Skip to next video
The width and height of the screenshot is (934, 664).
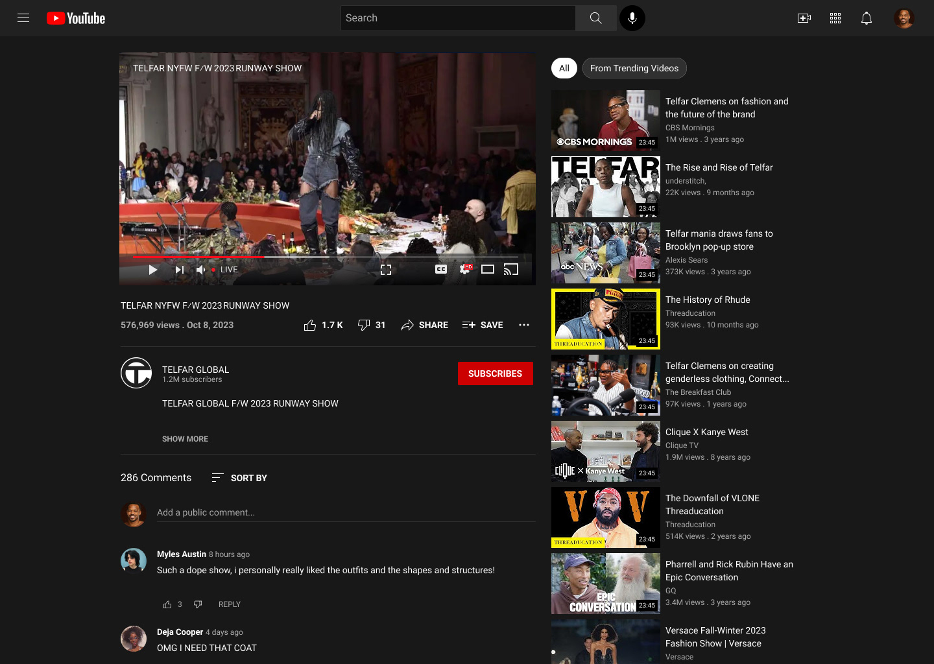tap(180, 270)
